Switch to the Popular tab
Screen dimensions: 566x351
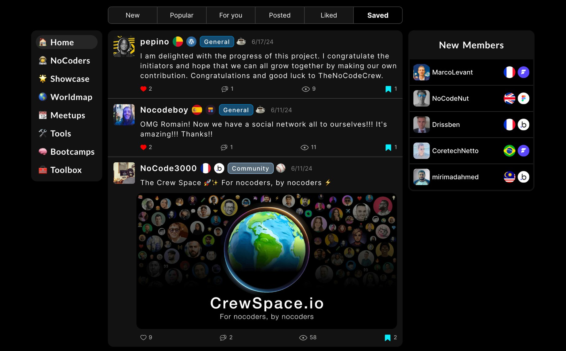[182, 15]
